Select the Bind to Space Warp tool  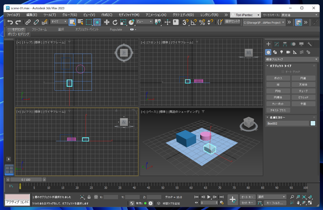44,22
